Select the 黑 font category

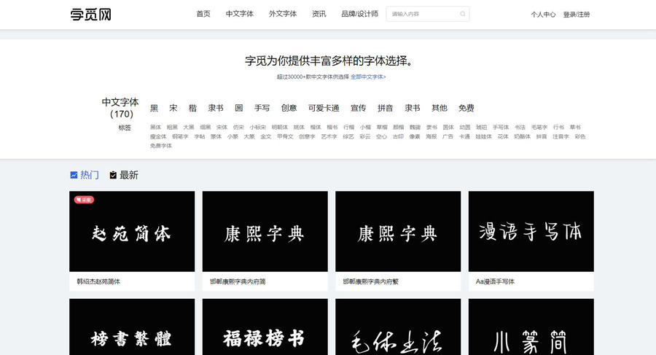click(x=154, y=108)
